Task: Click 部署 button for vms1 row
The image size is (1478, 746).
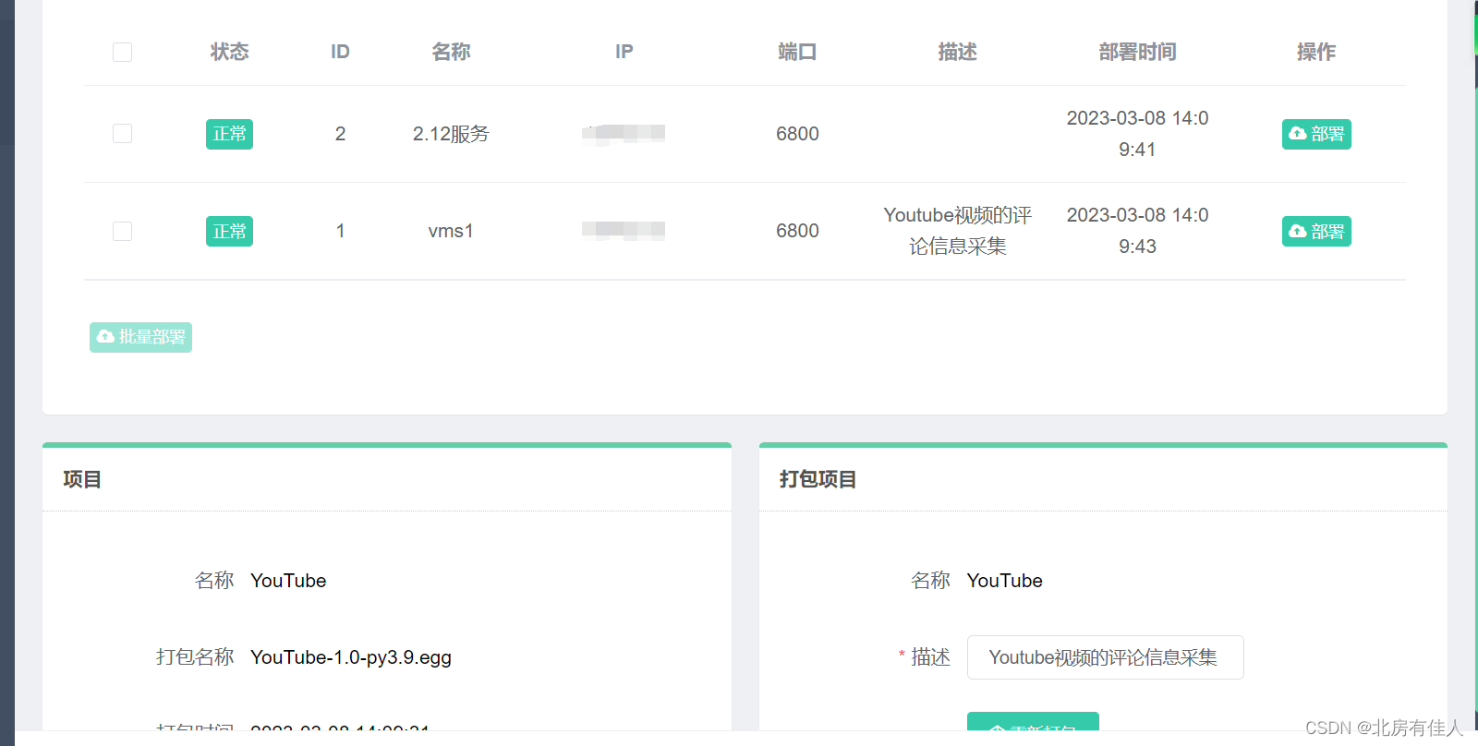Action: point(1316,231)
